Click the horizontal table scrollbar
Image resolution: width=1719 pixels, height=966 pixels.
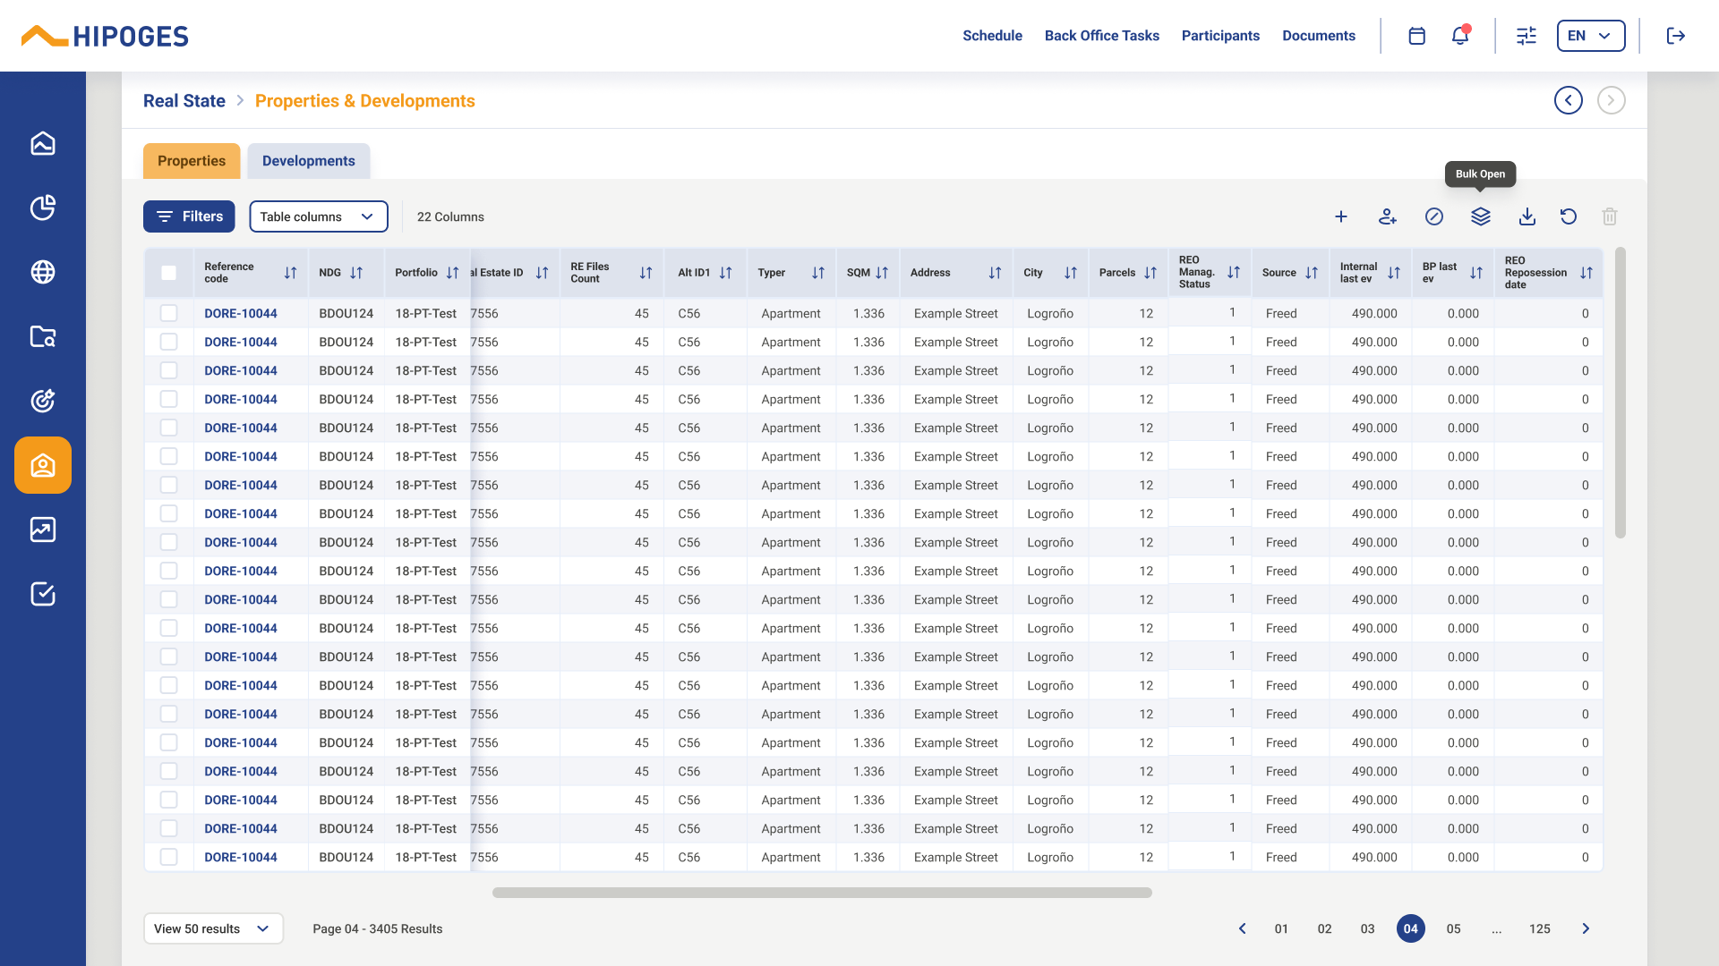pos(822,893)
